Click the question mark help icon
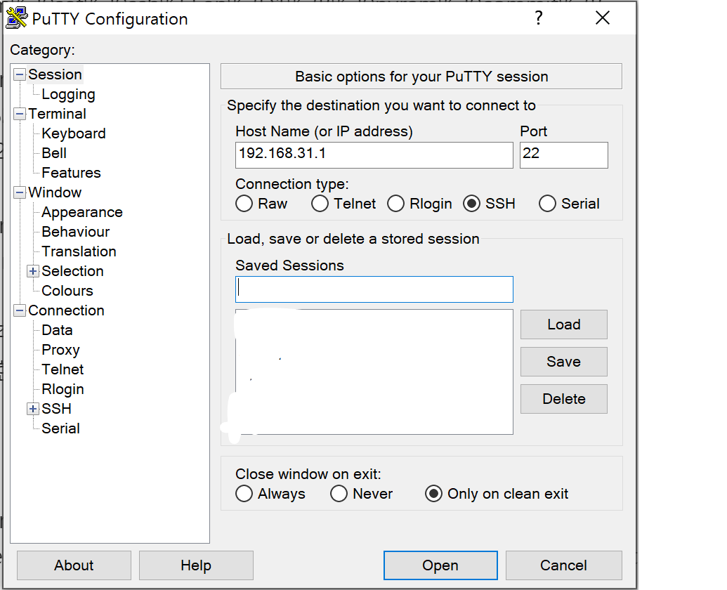 click(x=538, y=18)
